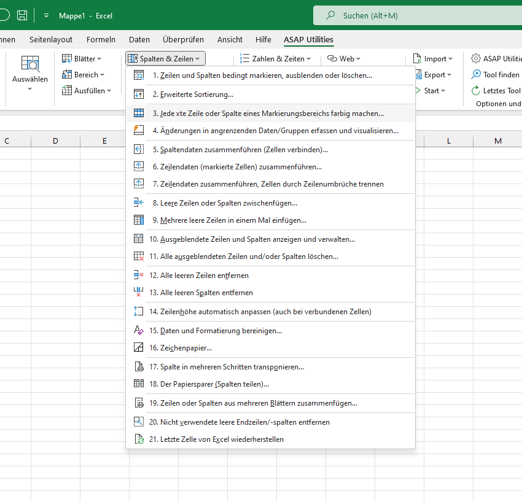Image resolution: width=522 pixels, height=502 pixels.
Task: Click the ASAP Utilities options gear button
Action: 496,58
